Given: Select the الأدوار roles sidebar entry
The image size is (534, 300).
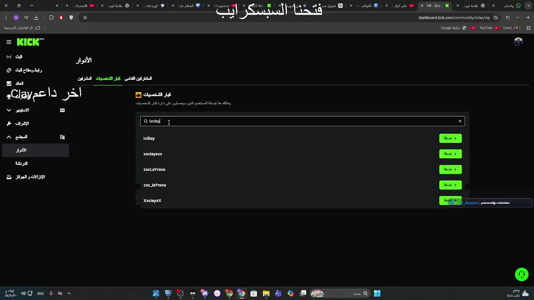Looking at the screenshot, I should (x=35, y=150).
